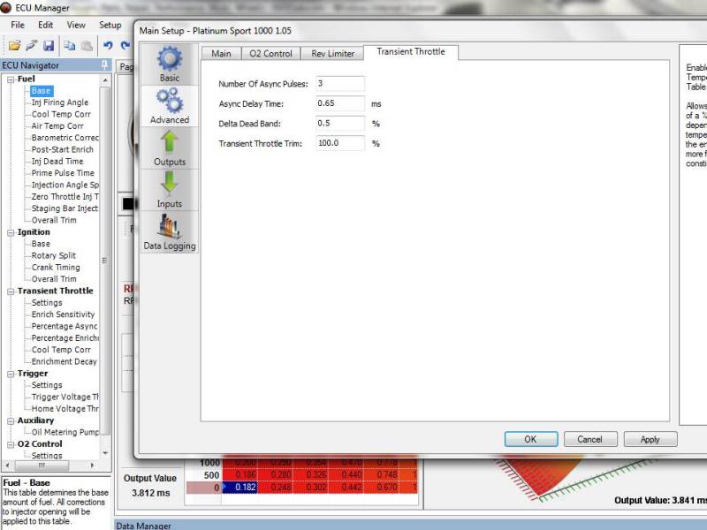707x530 pixels.
Task: Click the Undo toolbar icon
Action: (108, 46)
